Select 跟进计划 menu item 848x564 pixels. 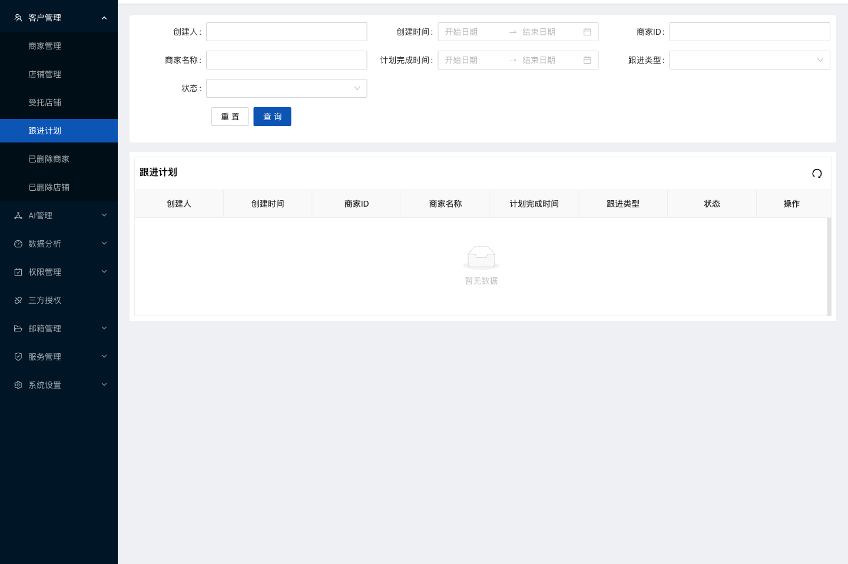(59, 131)
